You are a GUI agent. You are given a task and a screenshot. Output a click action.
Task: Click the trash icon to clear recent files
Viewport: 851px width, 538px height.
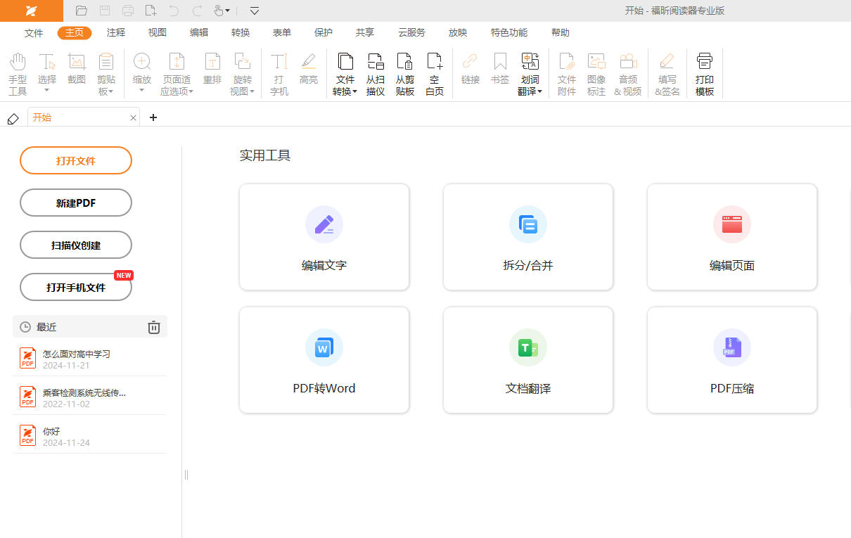click(x=154, y=327)
